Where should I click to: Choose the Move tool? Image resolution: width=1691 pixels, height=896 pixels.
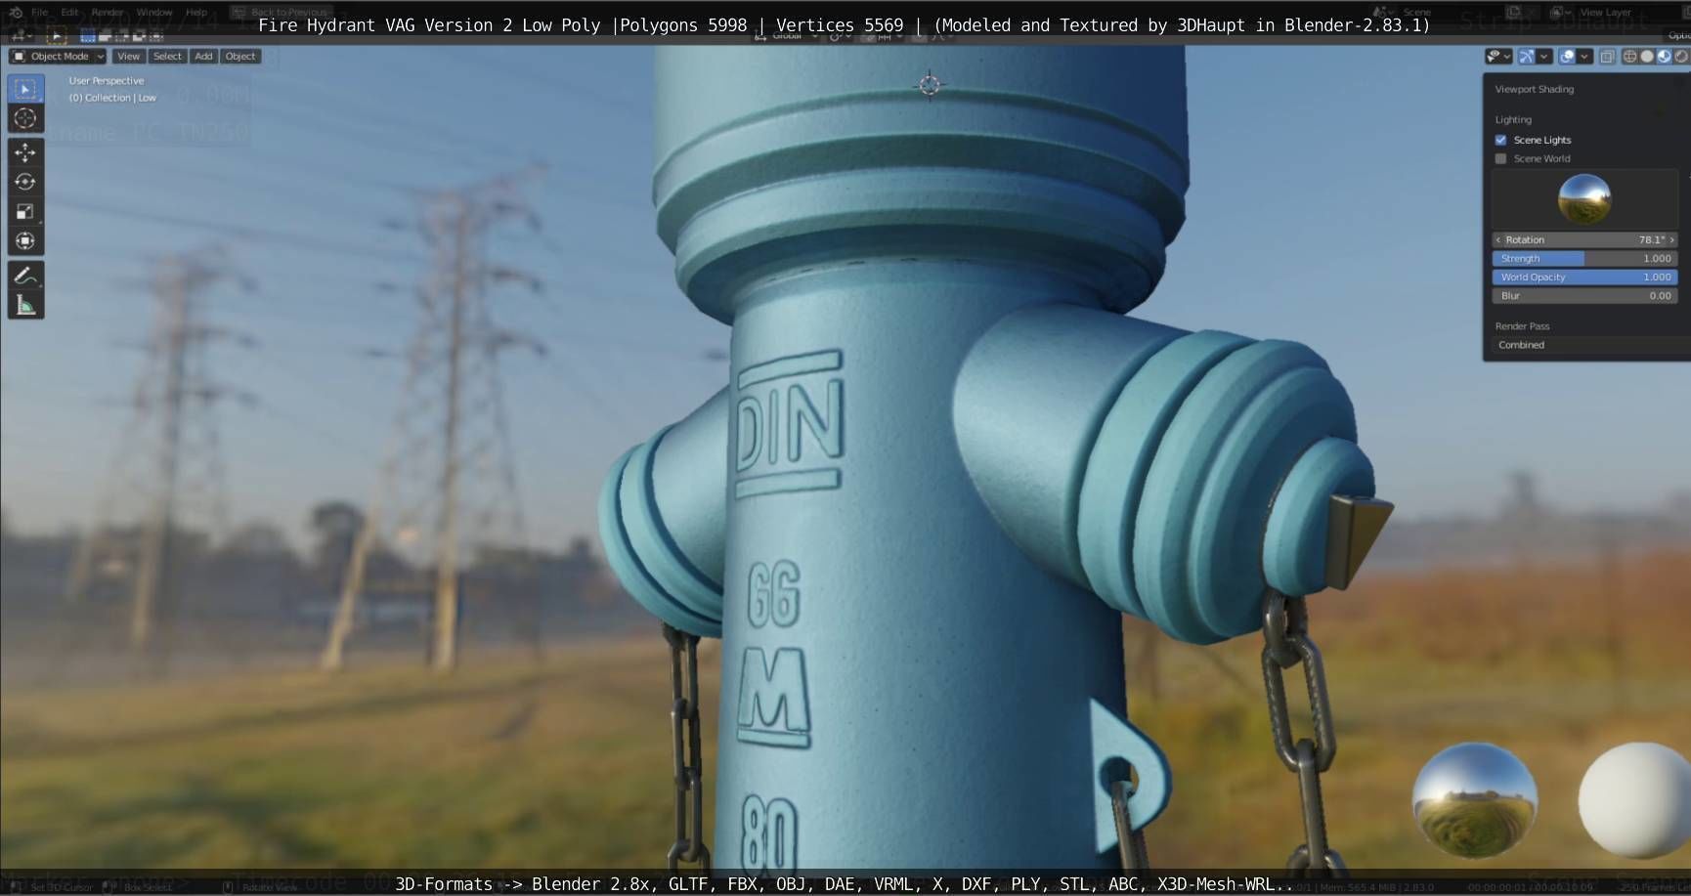(x=25, y=152)
